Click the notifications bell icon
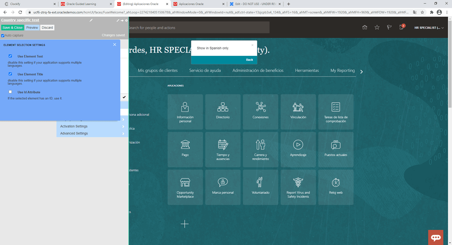 pos(402,27)
